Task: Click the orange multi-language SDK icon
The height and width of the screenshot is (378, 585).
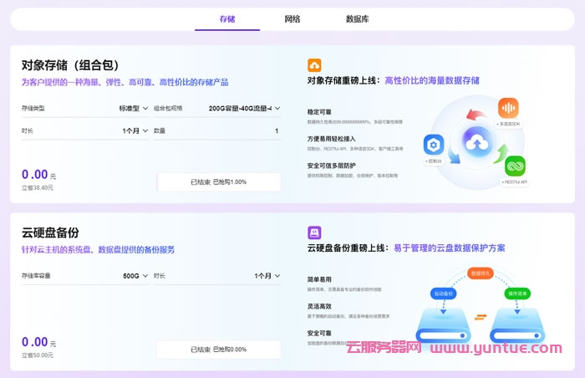Action: [x=508, y=109]
